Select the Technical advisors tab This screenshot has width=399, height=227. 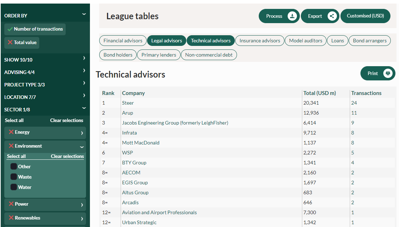coord(211,41)
